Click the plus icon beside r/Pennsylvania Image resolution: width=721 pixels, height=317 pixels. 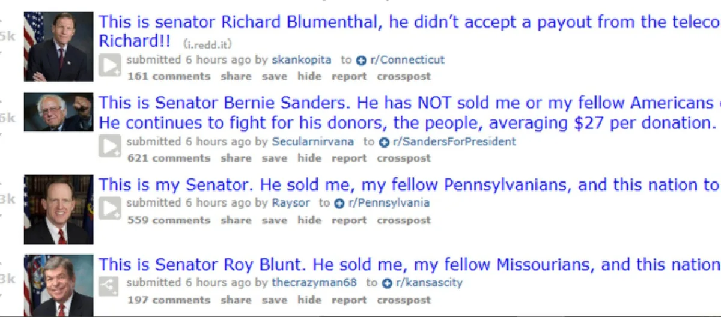coord(339,203)
